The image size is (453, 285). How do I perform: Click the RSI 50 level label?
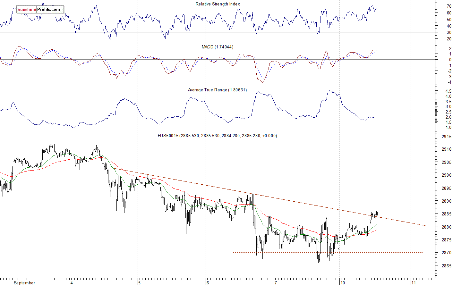449,19
